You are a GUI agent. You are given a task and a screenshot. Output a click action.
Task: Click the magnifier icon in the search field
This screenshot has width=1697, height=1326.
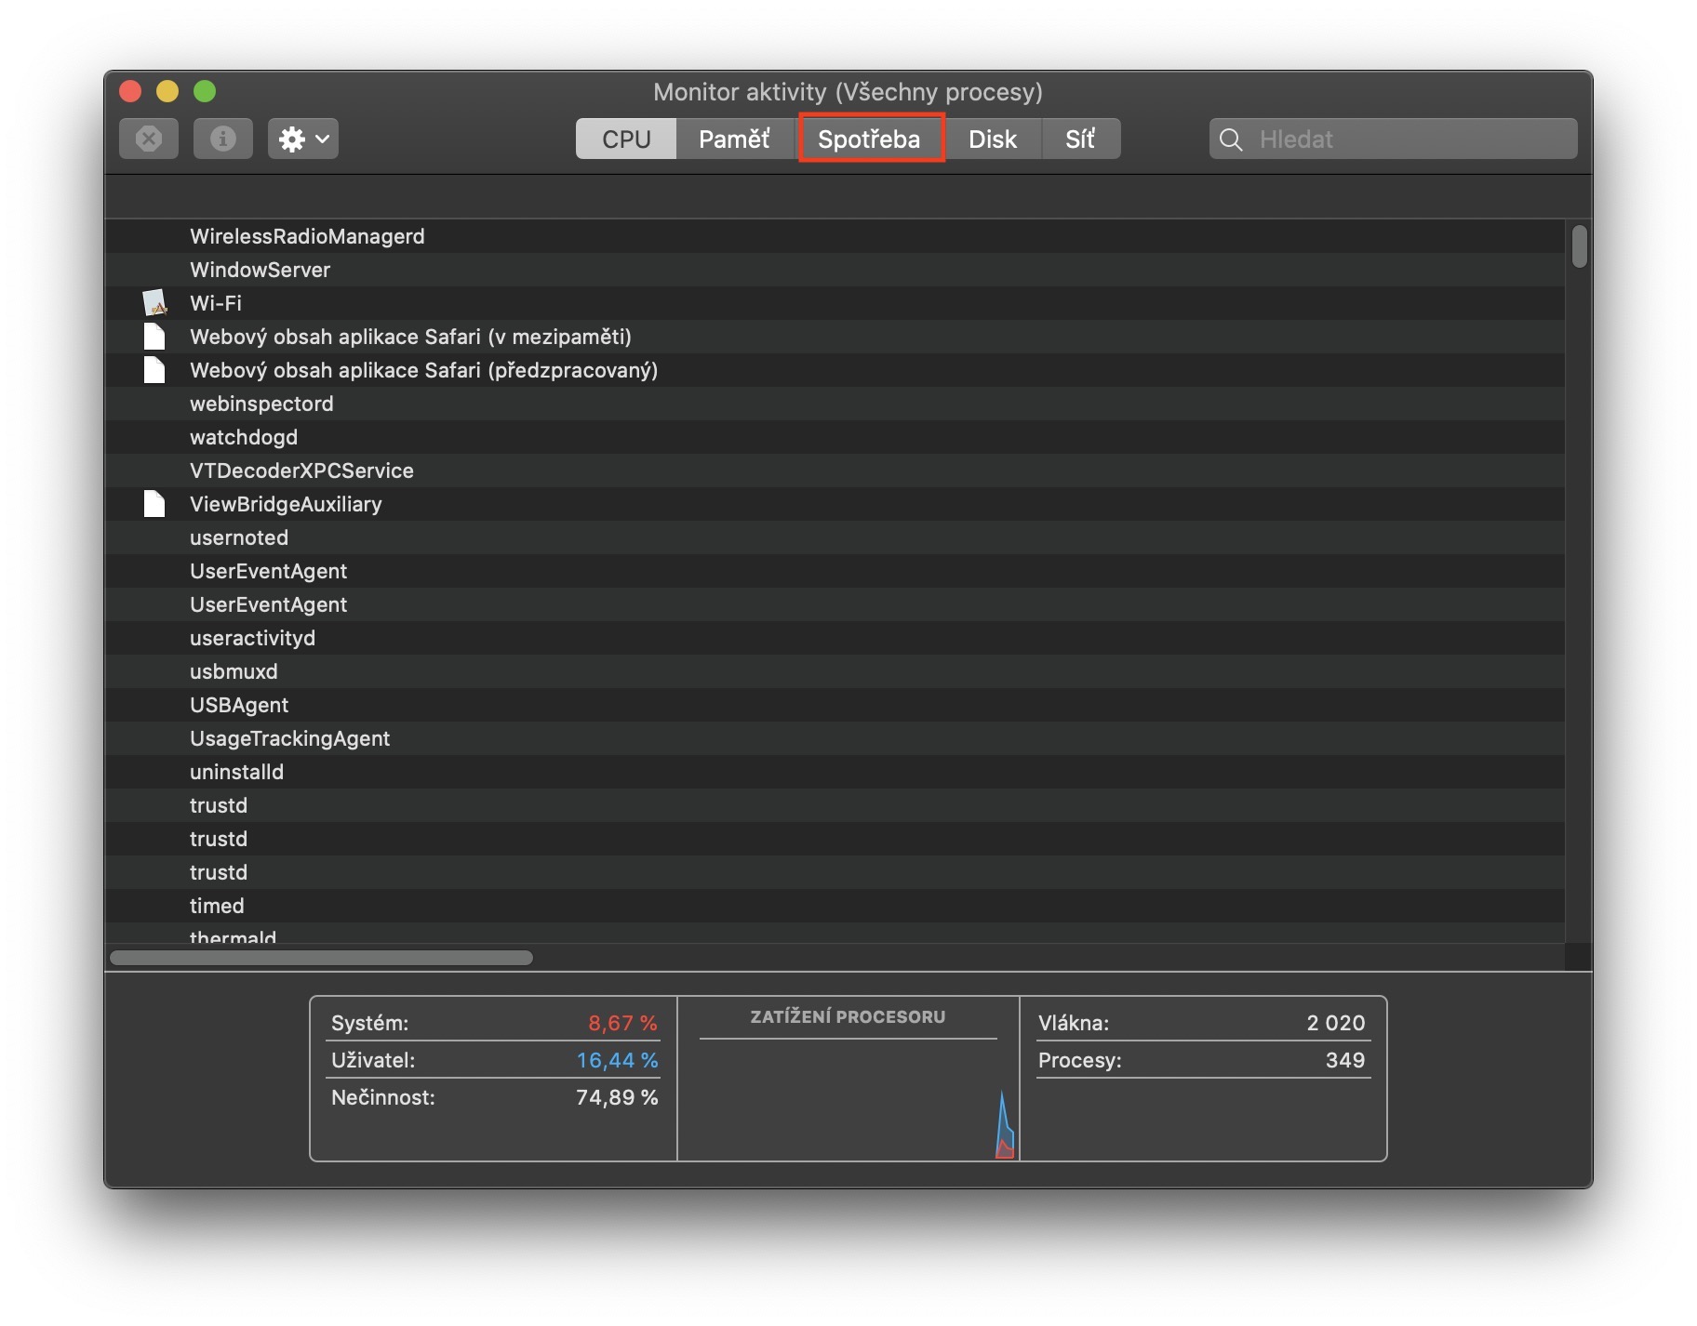point(1231,139)
